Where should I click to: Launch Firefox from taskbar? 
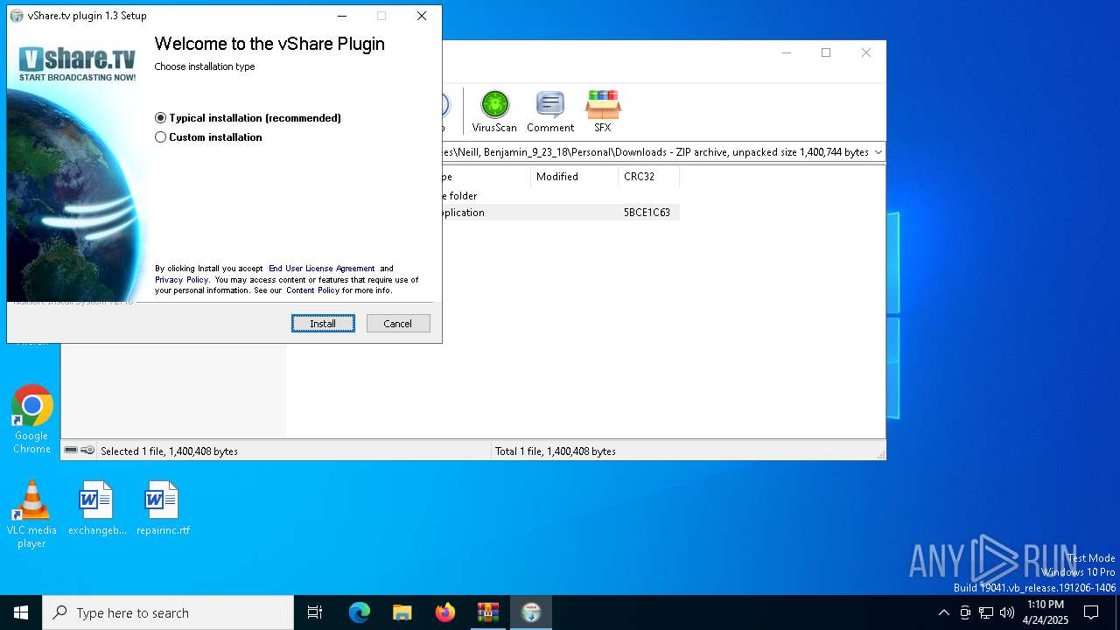click(445, 612)
